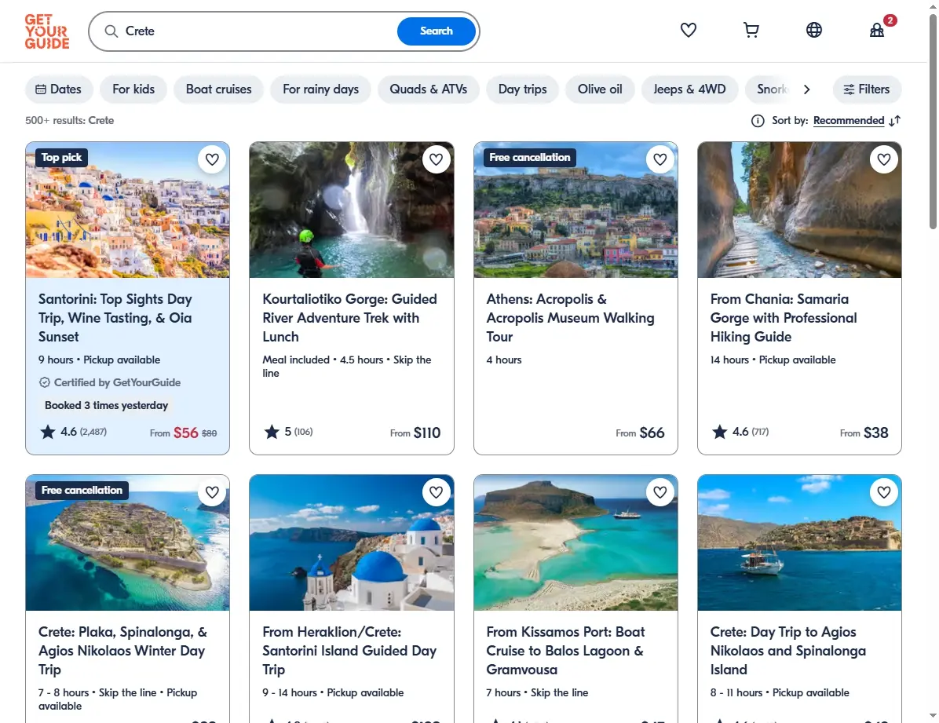Open Kourtaliotiko Gorge Guided River Adventure title

pyautogui.click(x=349, y=318)
